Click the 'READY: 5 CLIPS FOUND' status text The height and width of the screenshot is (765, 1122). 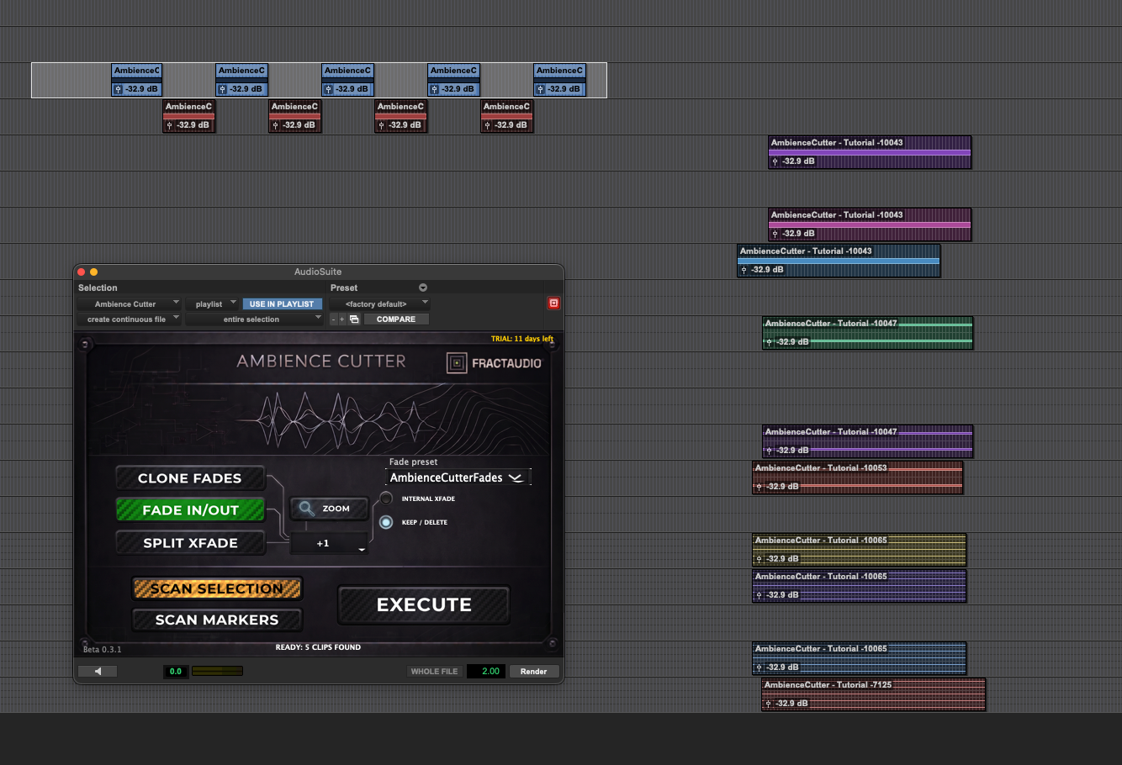pos(318,647)
